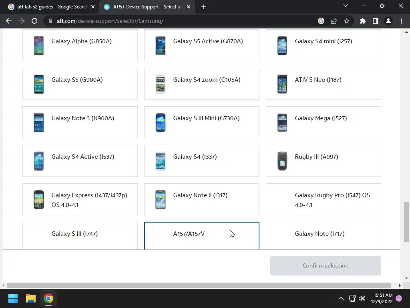Choose Galaxy S4 mini (I257)
Screen dimensions: 410x308
[x=324, y=45]
